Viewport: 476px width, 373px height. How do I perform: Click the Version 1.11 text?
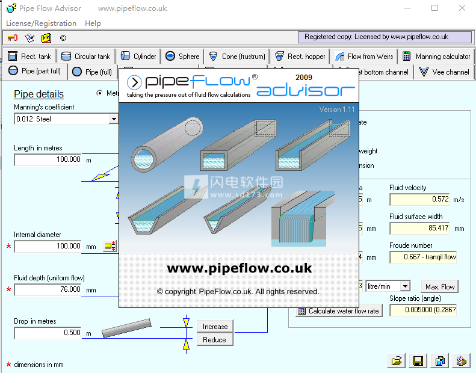click(336, 109)
